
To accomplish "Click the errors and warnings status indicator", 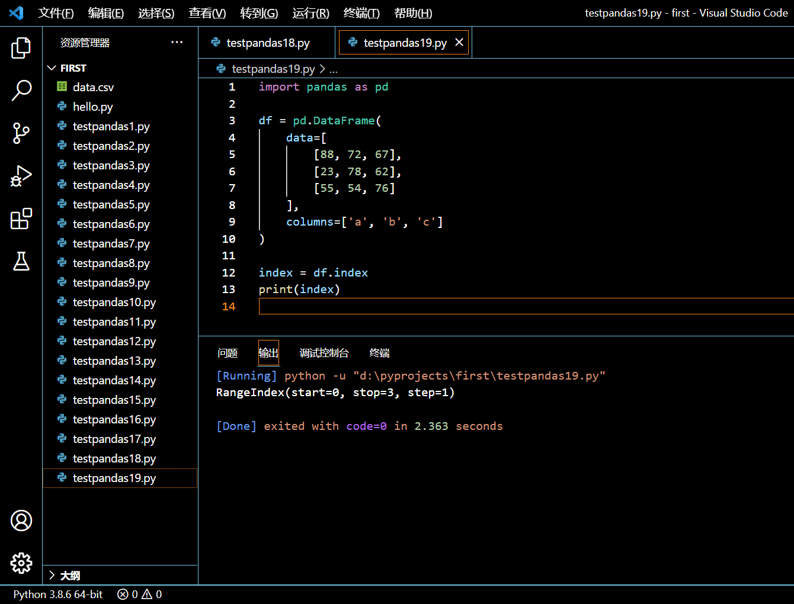I will (140, 594).
